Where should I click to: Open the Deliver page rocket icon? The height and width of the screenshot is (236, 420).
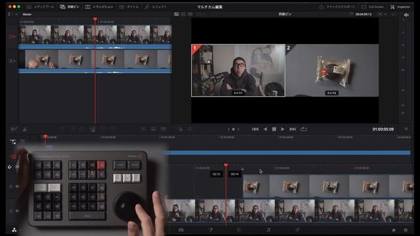click(x=297, y=229)
